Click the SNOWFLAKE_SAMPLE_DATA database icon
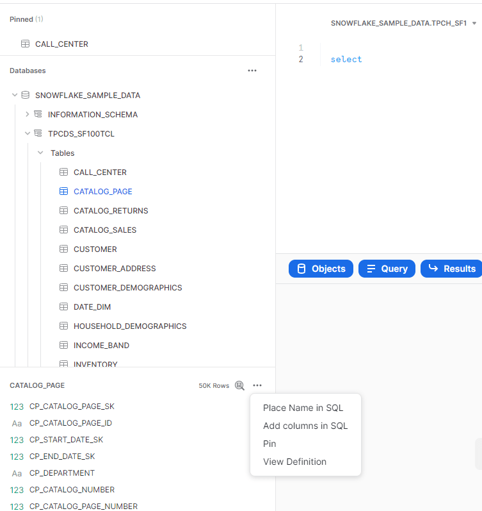This screenshot has height=511, width=482. [x=26, y=95]
